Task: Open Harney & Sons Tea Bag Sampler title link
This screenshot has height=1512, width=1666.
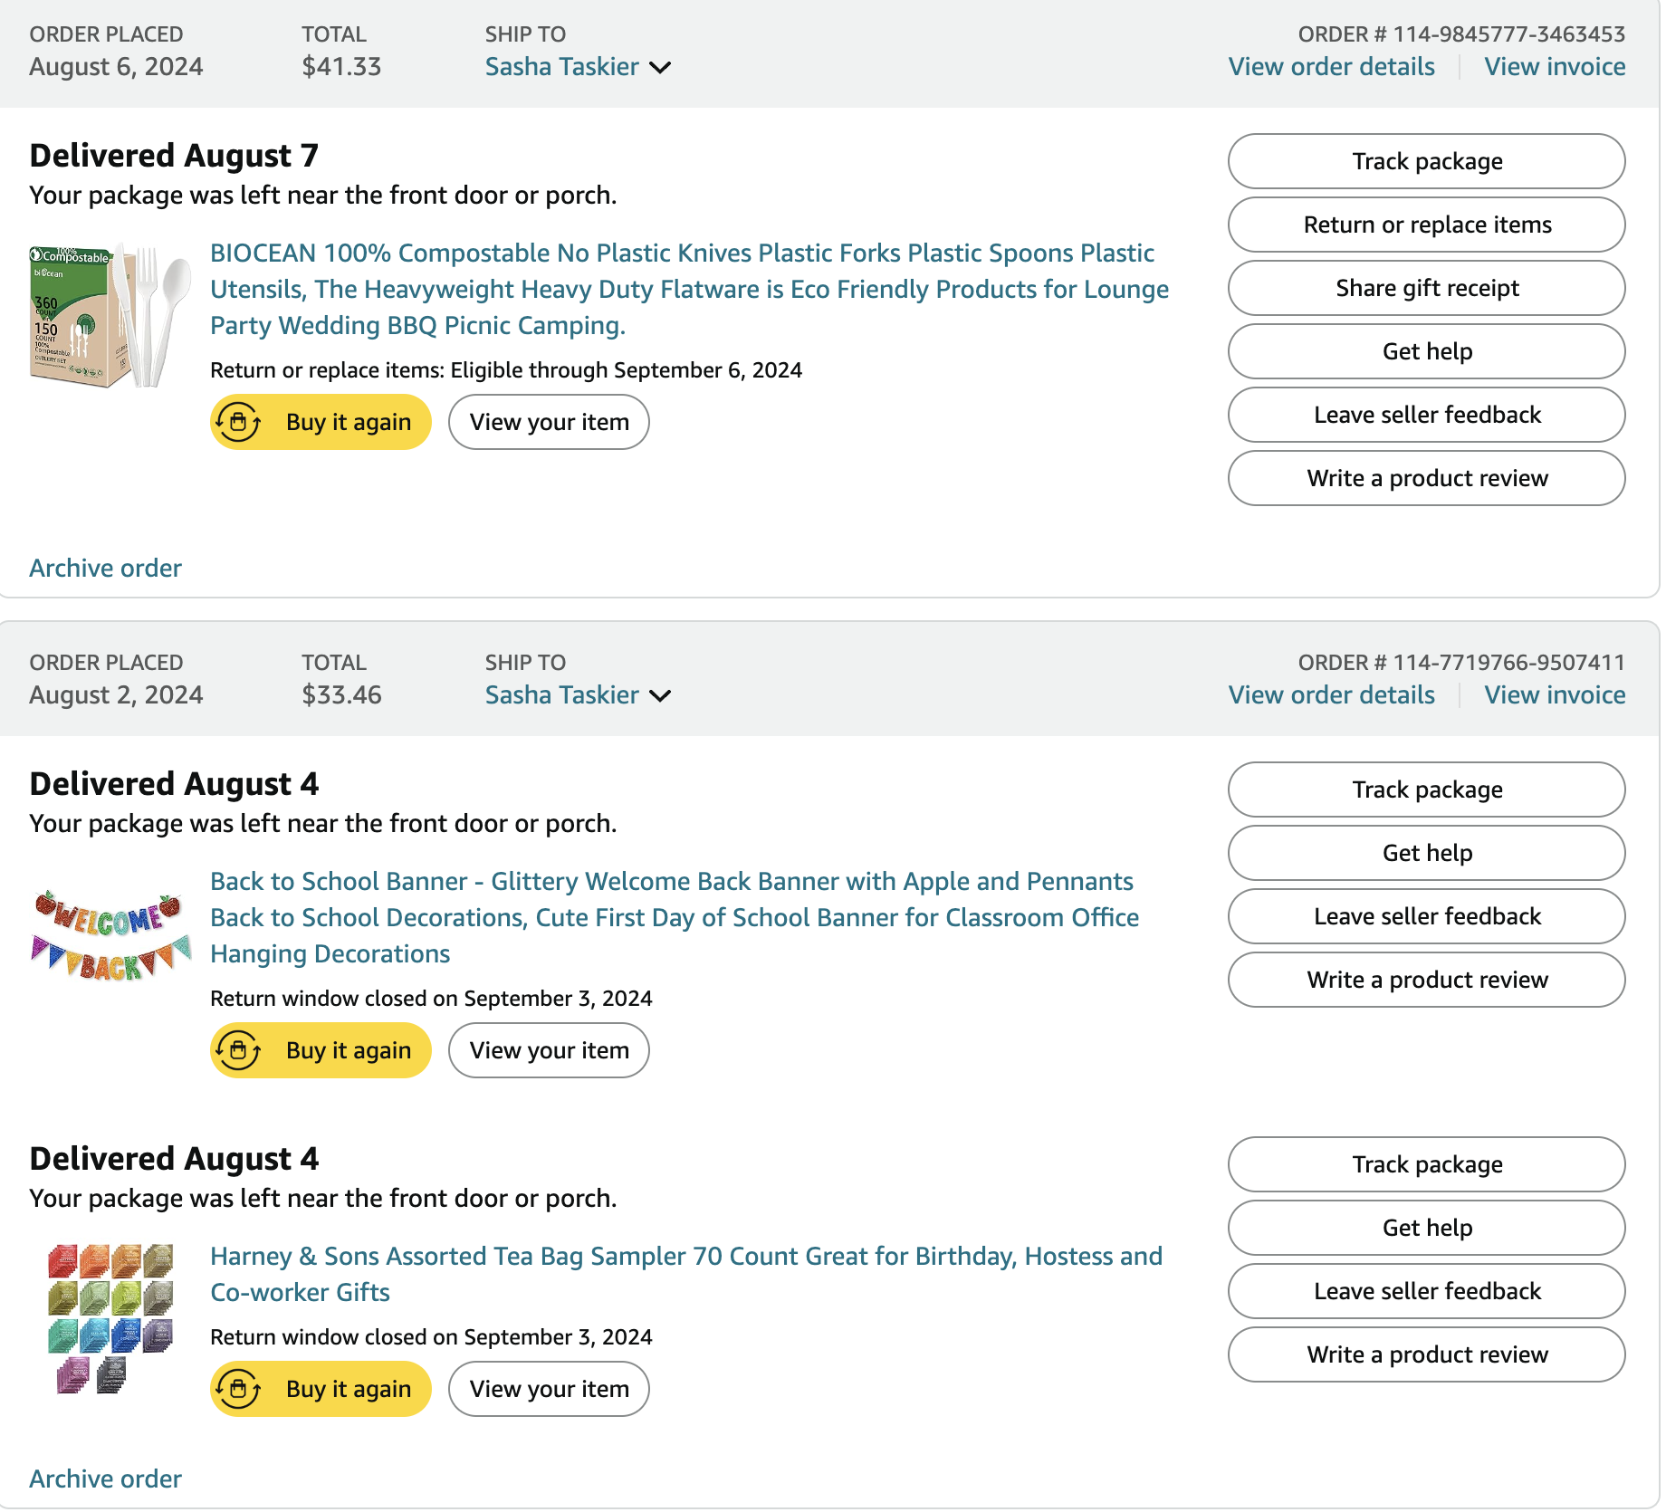Action: coord(685,1257)
